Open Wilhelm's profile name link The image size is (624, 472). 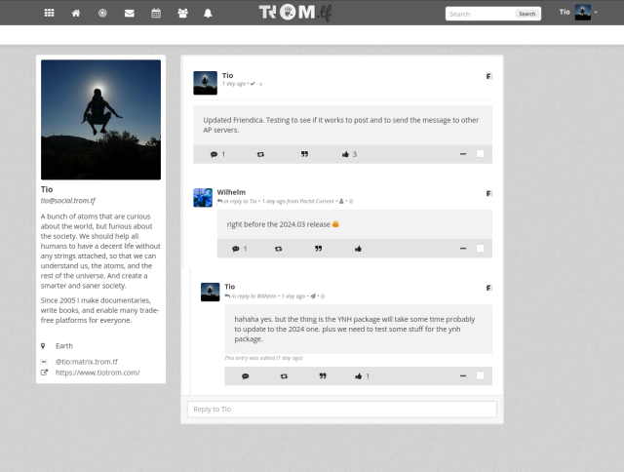231,192
